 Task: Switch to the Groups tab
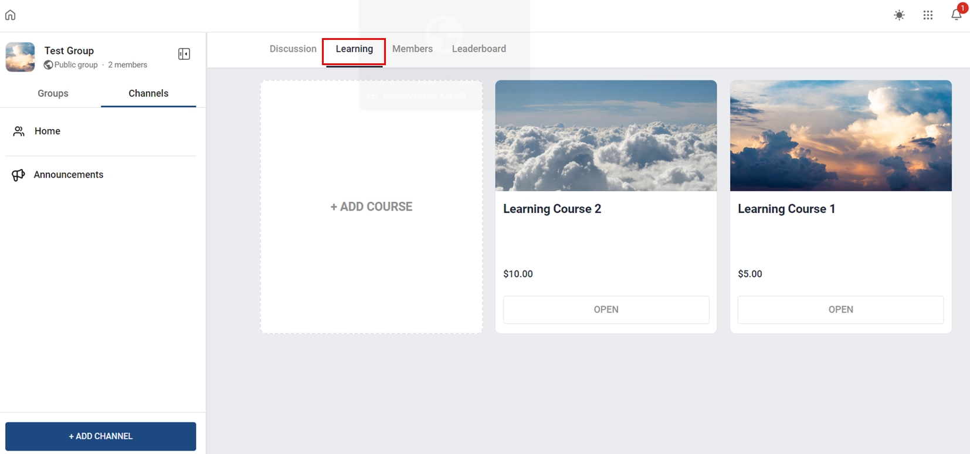[53, 93]
